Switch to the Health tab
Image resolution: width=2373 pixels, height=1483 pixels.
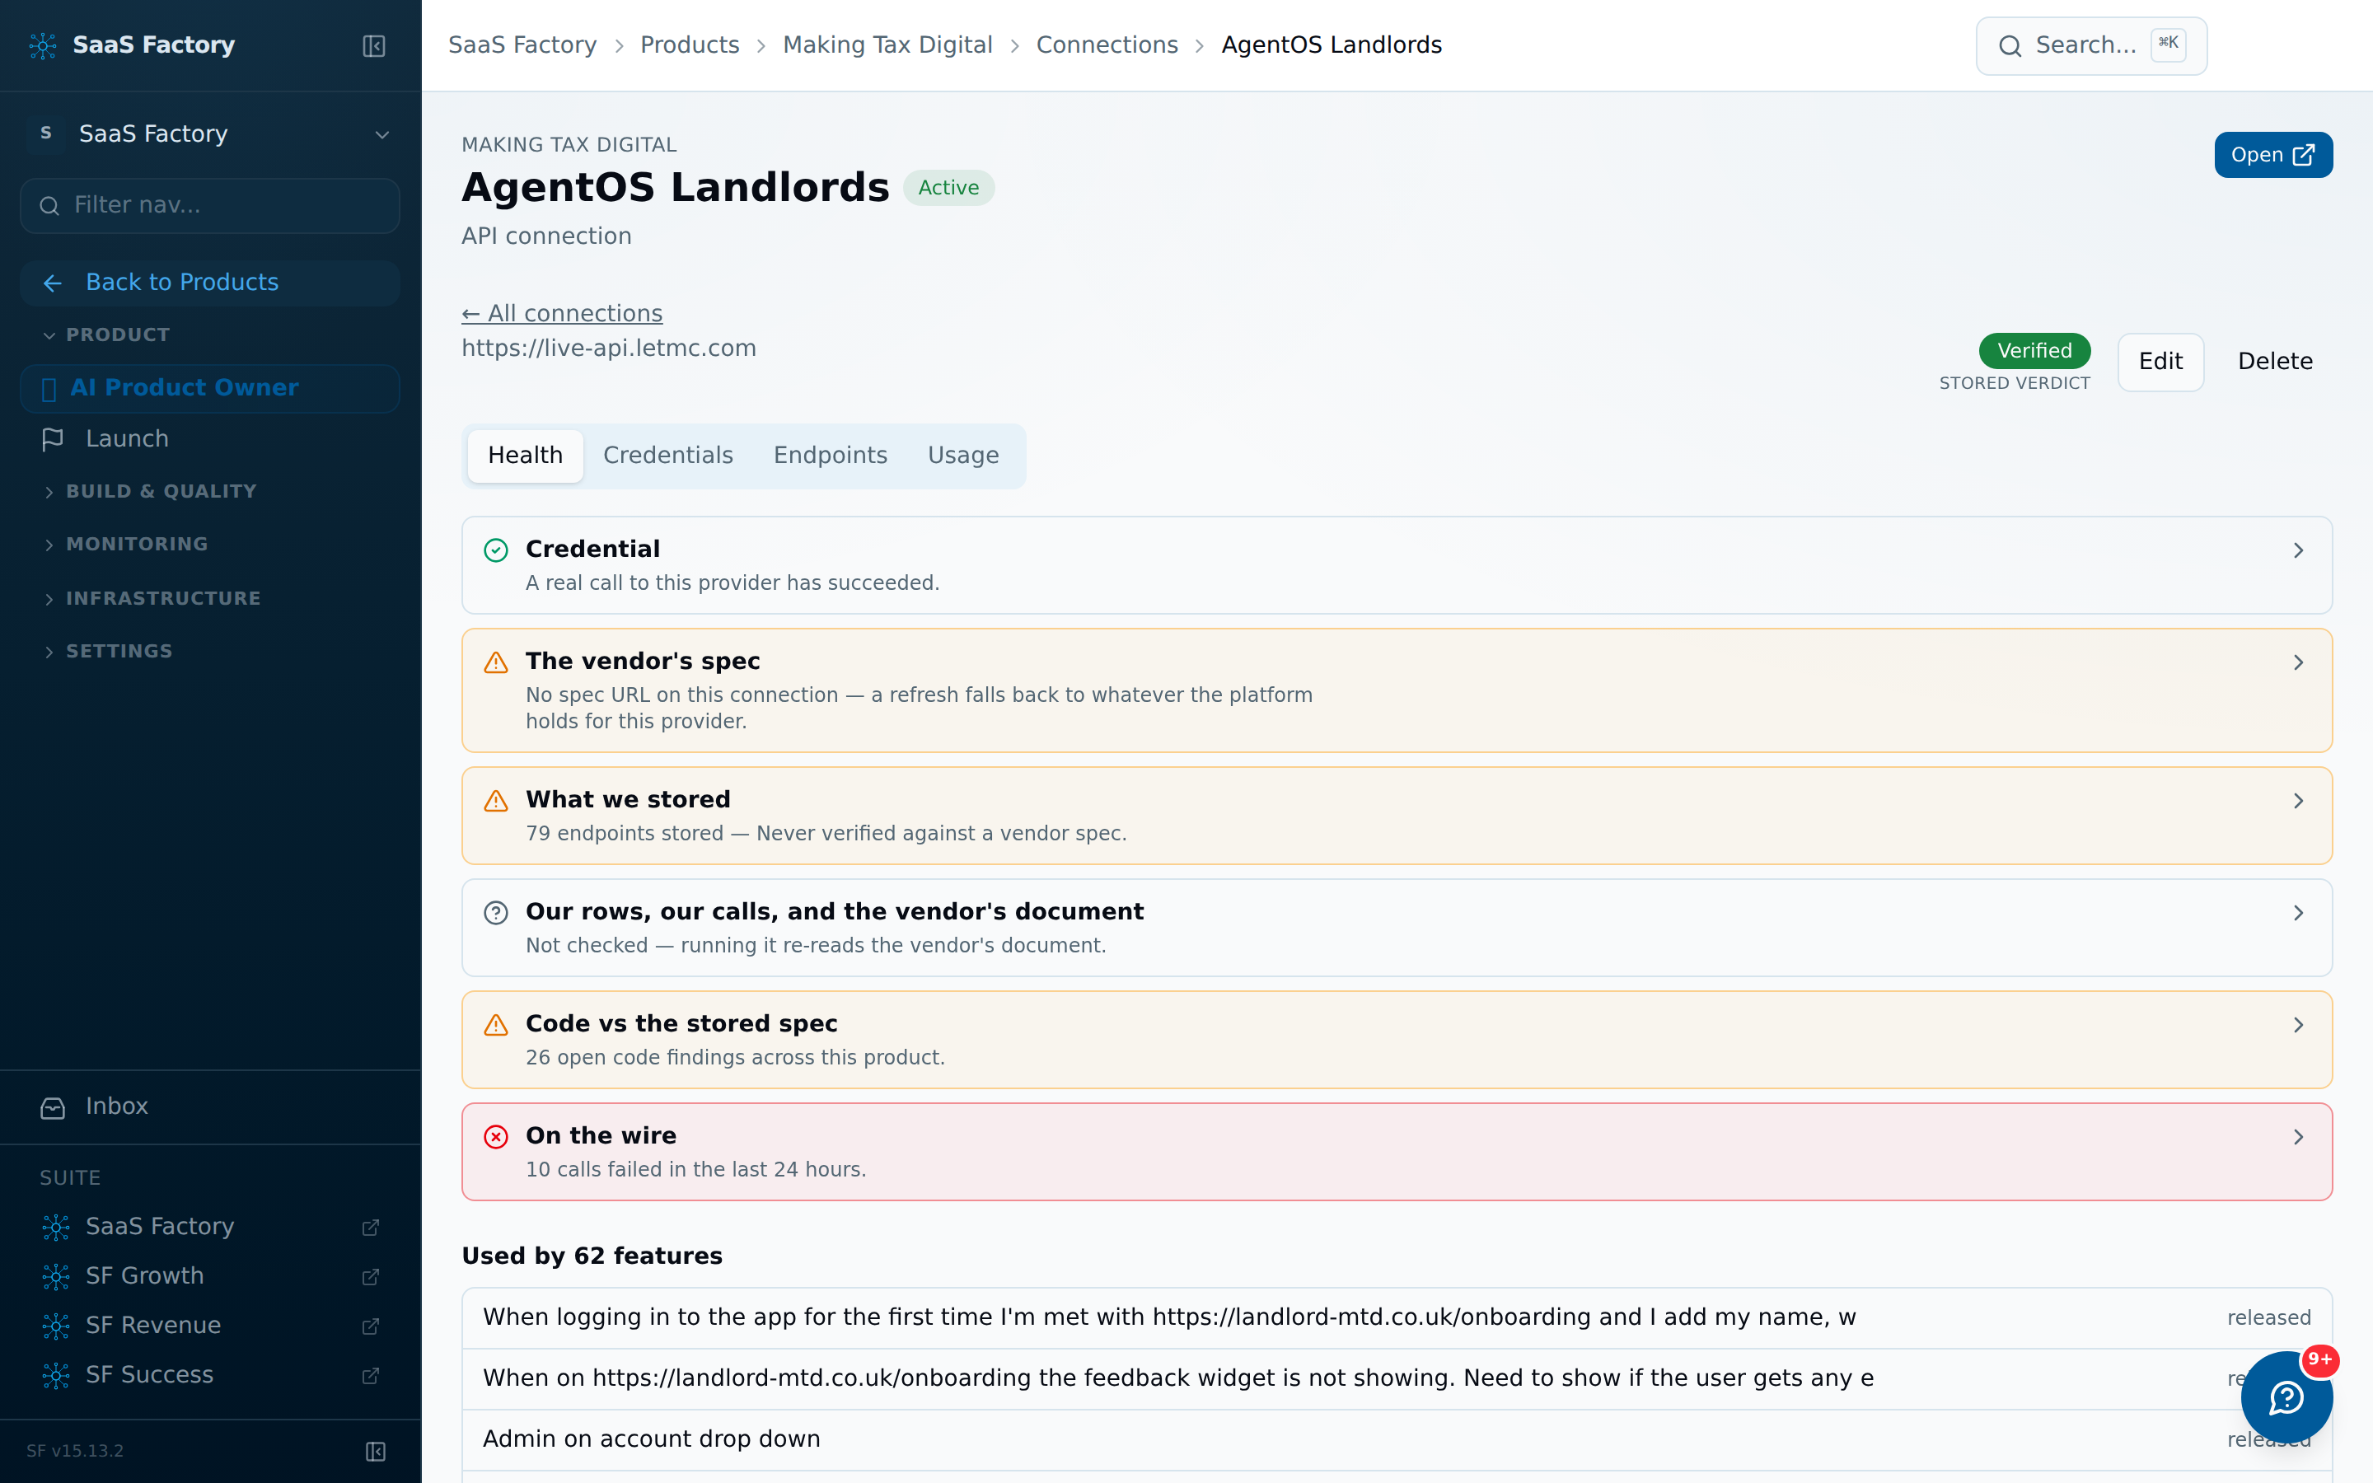pyautogui.click(x=525, y=455)
